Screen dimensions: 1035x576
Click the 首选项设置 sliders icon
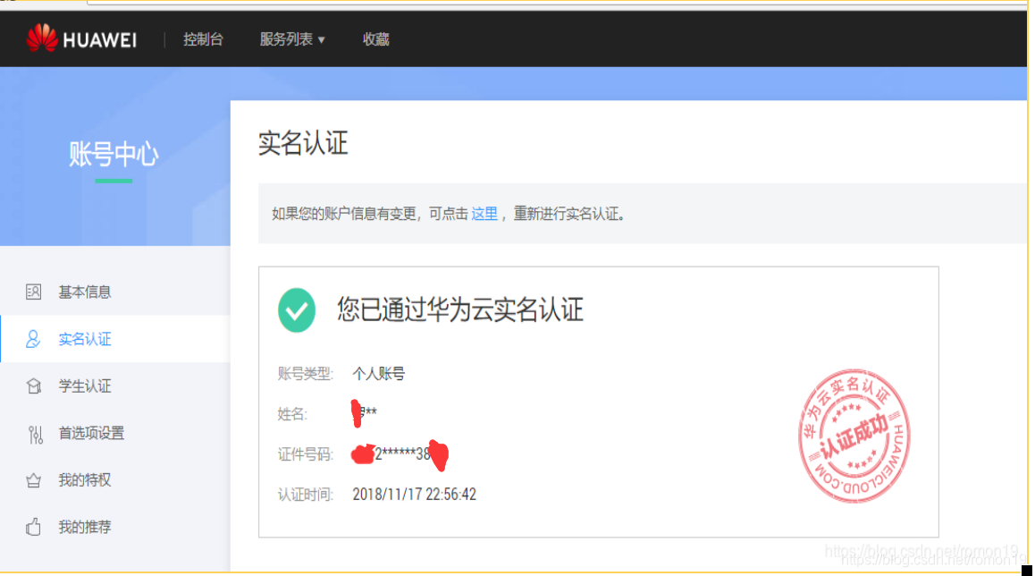click(x=35, y=434)
